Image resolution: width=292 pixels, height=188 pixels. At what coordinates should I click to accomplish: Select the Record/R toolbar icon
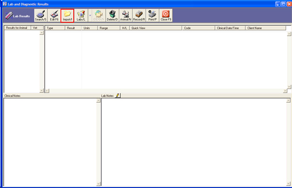pos(139,16)
